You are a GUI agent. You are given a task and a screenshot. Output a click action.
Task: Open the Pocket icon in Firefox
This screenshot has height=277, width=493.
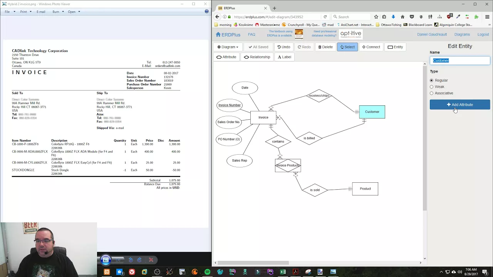pyautogui.click(x=412, y=17)
